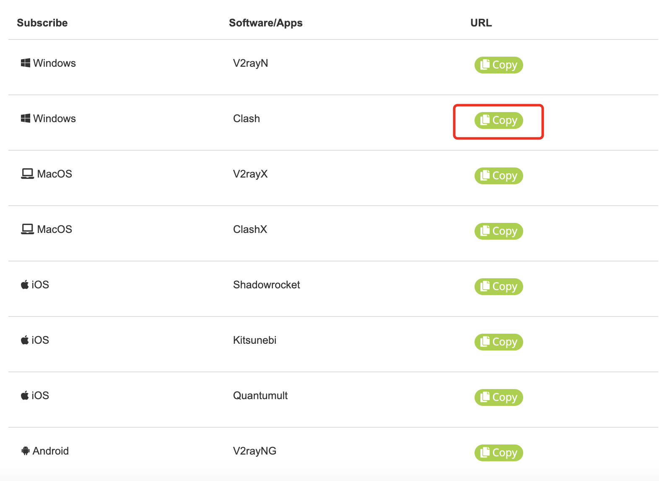Click the Apple icon in Shadowrocket row
The image size is (659, 481).
point(25,285)
